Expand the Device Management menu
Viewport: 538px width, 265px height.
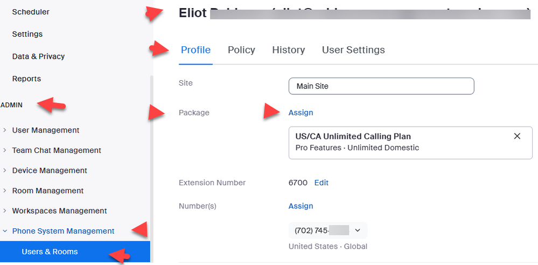50,170
